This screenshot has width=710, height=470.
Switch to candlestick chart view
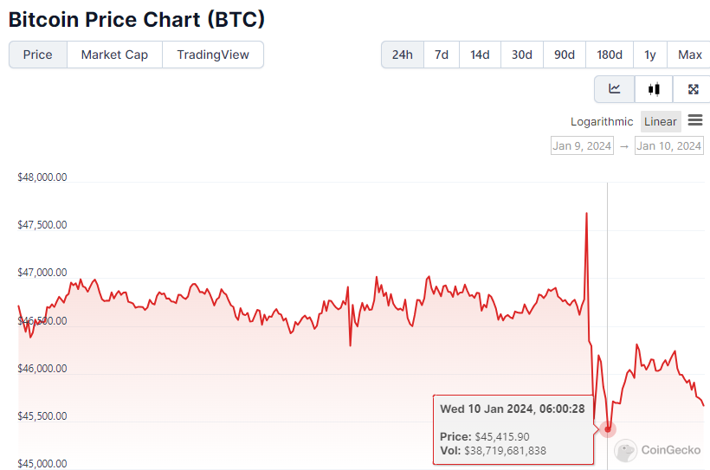click(x=654, y=88)
